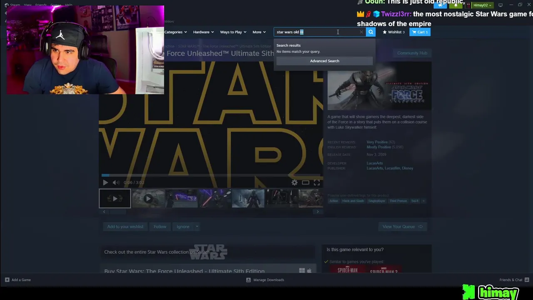The height and width of the screenshot is (300, 533).
Task: Select the first video thumbnail in the strip
Action: click(x=115, y=198)
